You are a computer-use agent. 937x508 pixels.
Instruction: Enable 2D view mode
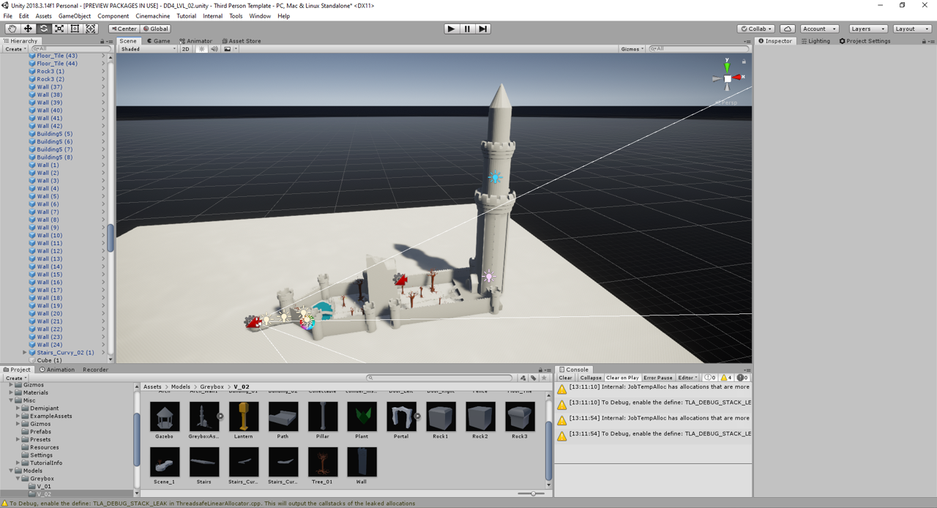186,49
